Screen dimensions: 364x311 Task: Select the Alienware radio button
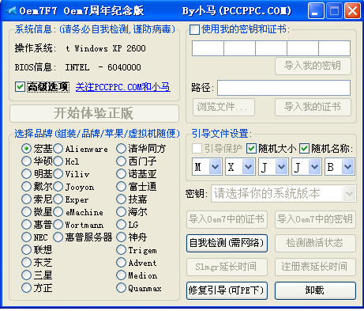[58, 149]
